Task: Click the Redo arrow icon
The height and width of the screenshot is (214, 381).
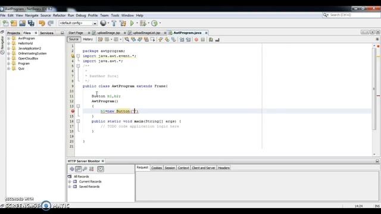Action: (51, 23)
